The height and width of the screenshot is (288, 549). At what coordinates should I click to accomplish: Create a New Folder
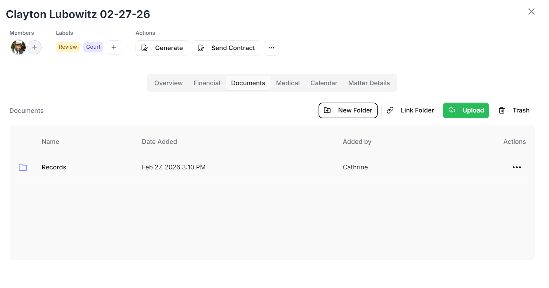[348, 110]
